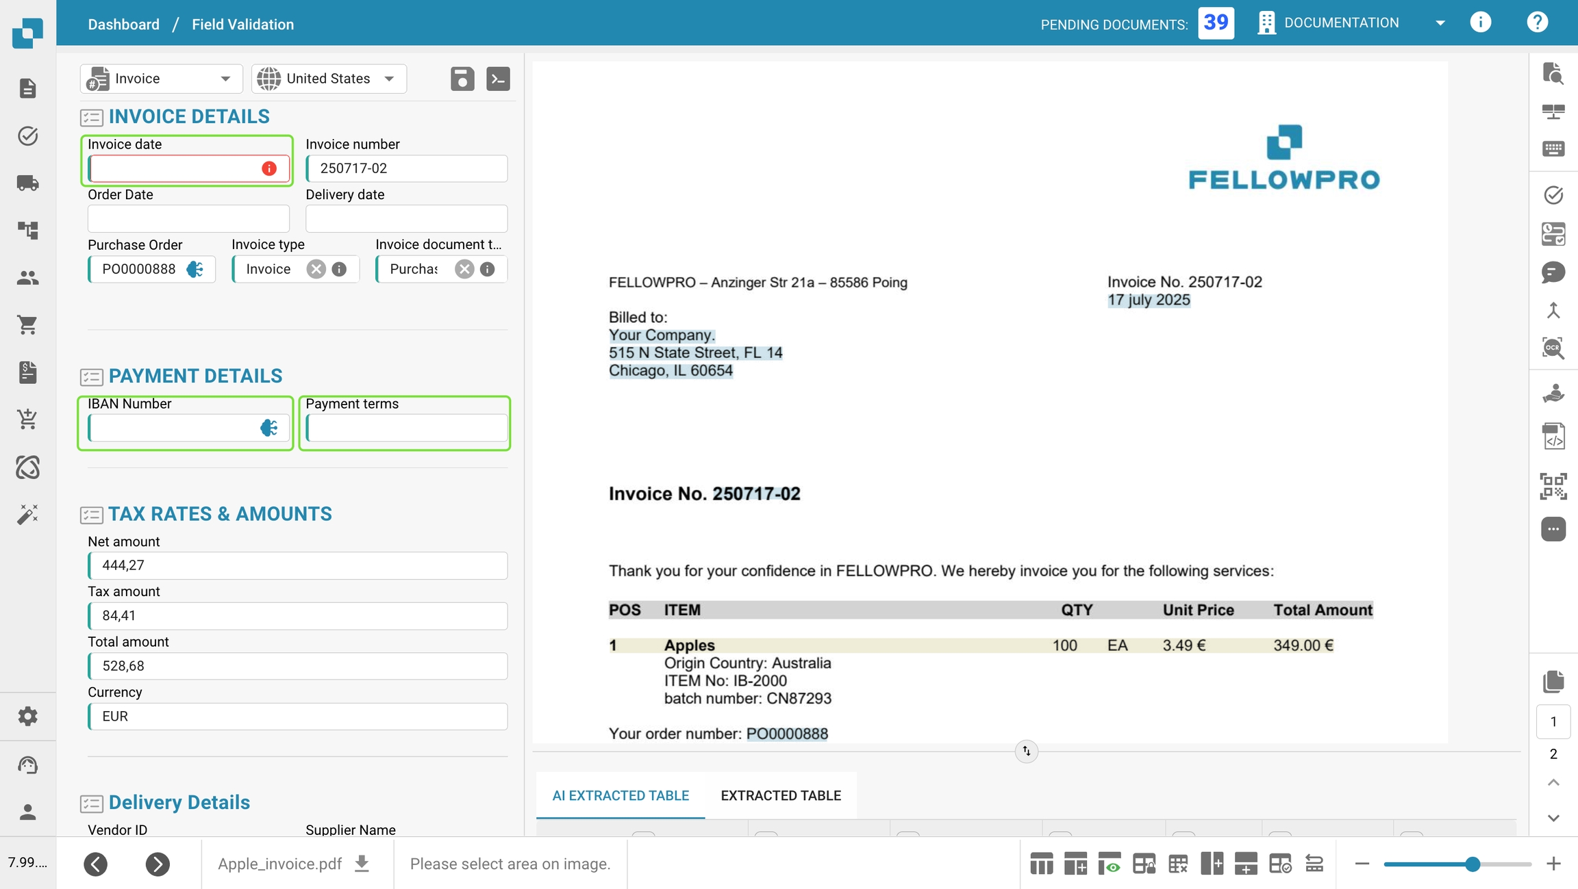Toggle the INVOICE DETAILS section checklist icon
The width and height of the screenshot is (1578, 889).
point(91,118)
